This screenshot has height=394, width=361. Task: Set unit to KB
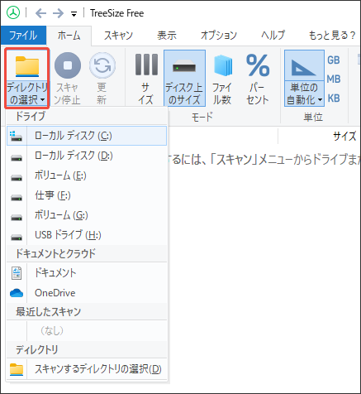[x=334, y=98]
